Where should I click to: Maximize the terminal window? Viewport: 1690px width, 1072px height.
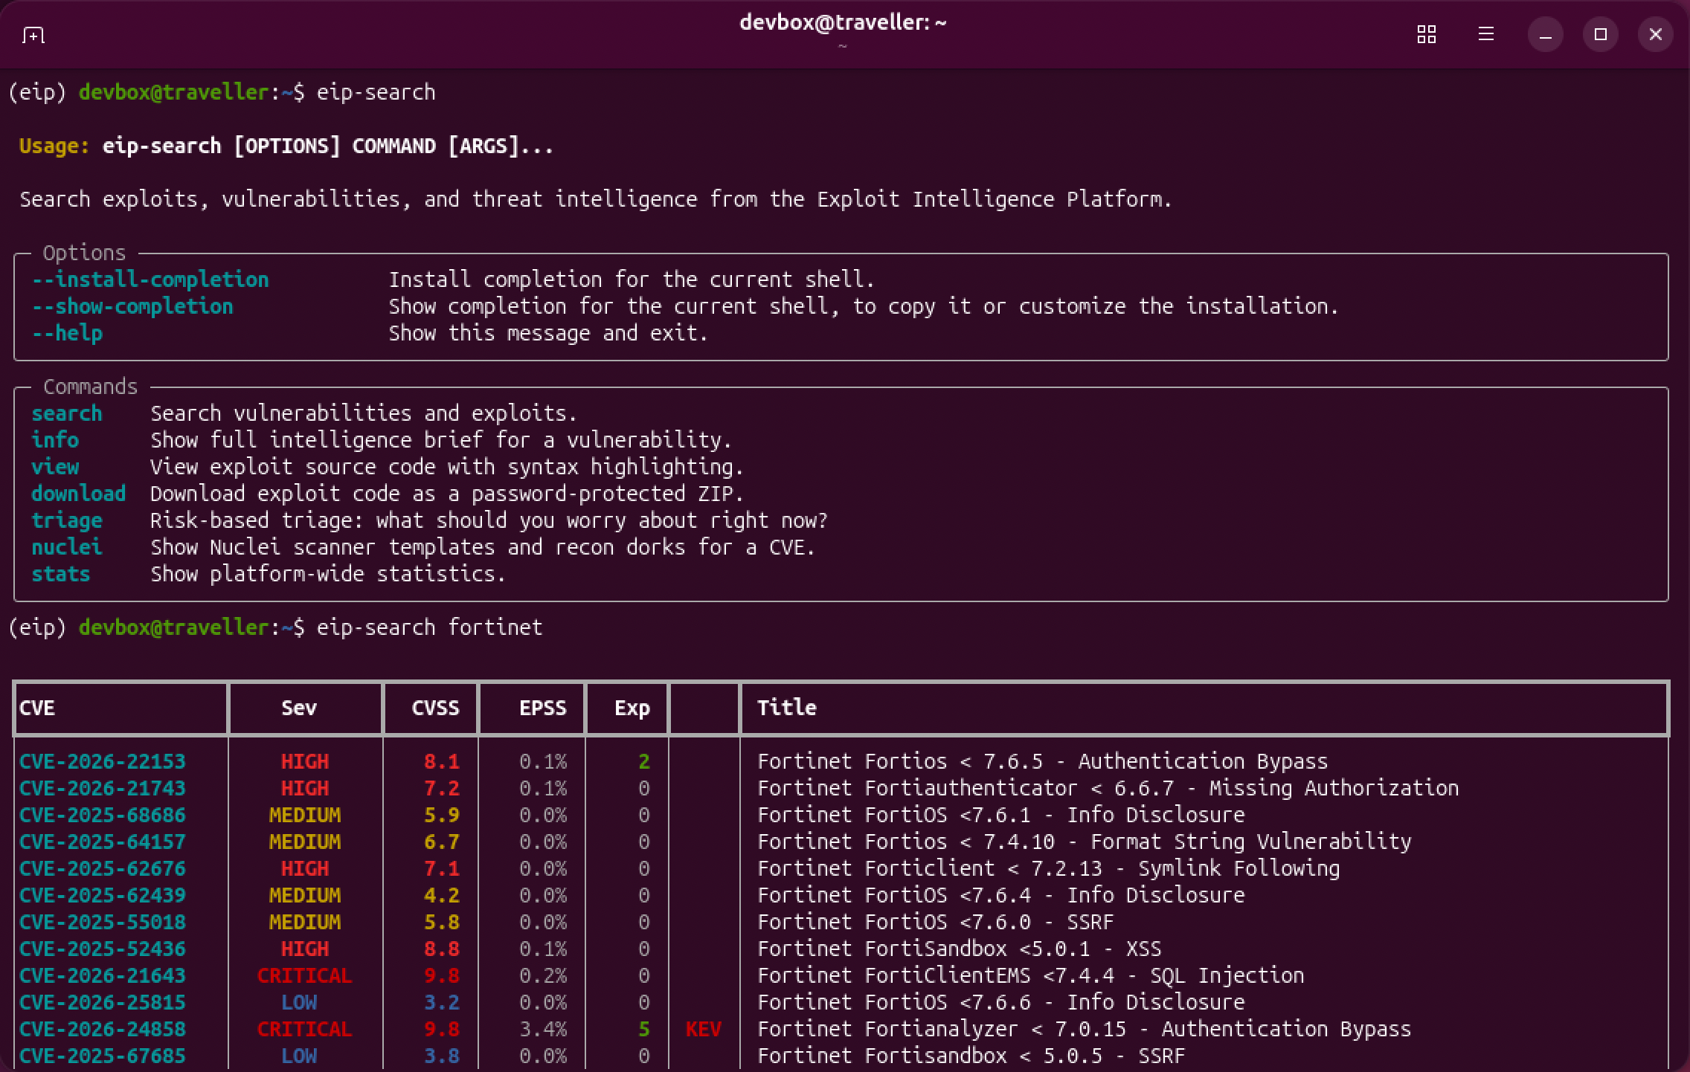coord(1600,35)
